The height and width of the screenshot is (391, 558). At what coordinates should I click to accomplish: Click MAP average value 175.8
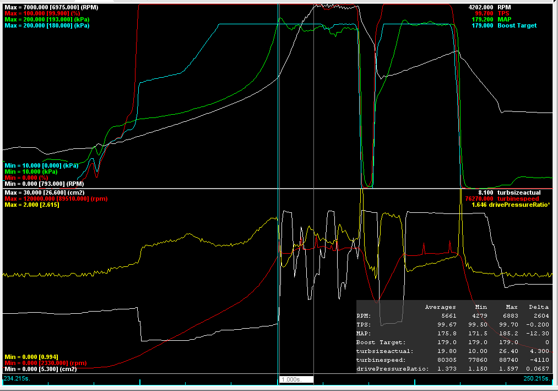[447, 334]
